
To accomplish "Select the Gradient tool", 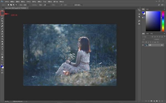I will coord(2,39).
